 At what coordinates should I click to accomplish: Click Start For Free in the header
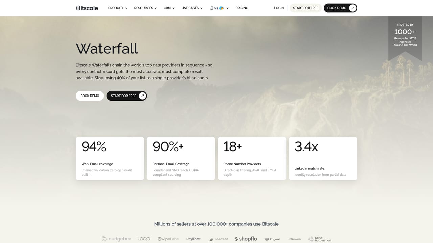(306, 8)
